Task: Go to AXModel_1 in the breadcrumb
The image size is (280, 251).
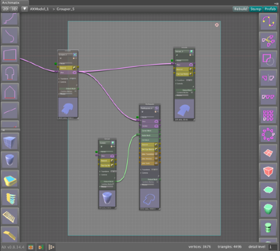Action: [39, 9]
